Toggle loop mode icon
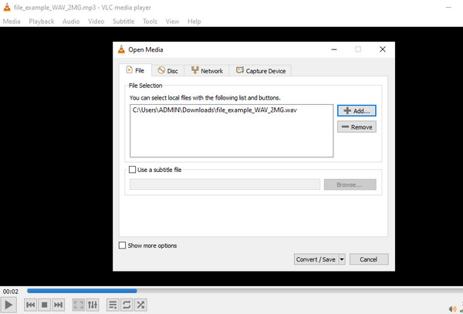The width and height of the screenshot is (463, 314). point(127,305)
